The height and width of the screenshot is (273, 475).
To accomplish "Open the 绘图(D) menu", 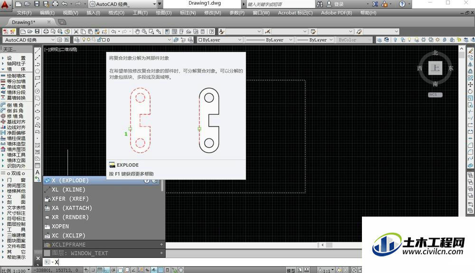I will click(x=163, y=13).
